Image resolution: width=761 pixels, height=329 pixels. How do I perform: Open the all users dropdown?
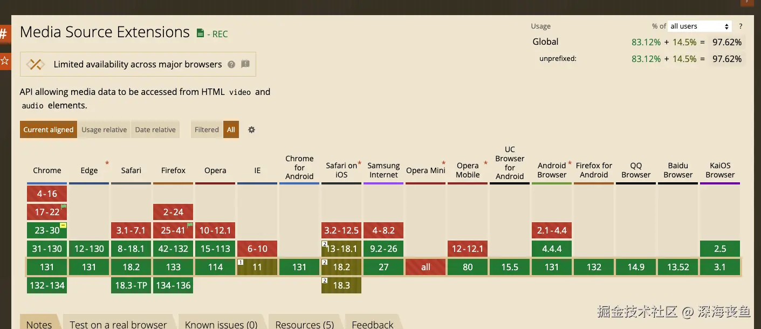coord(700,26)
